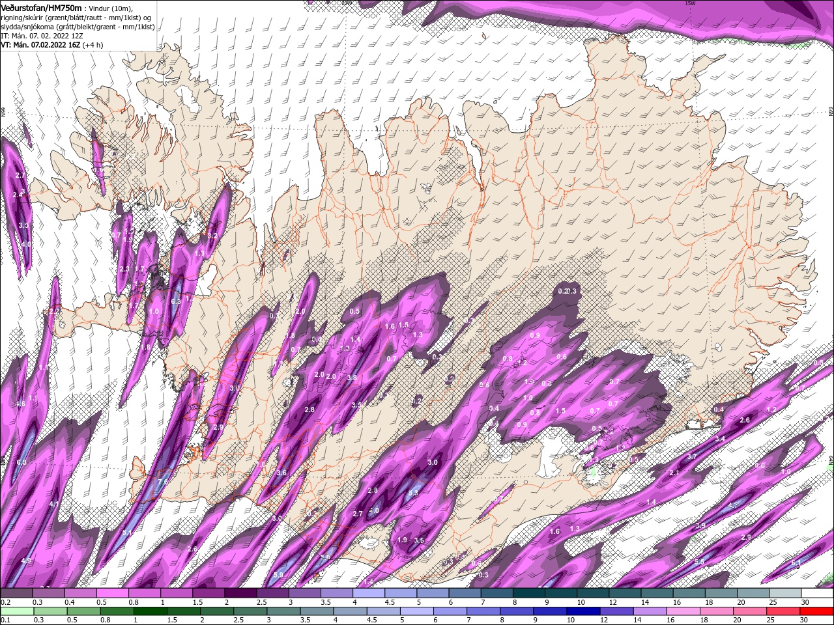This screenshot has width=834, height=625.
Task: Click the snow legend swatch between 8 and 9
Action: pyautogui.click(x=529, y=593)
